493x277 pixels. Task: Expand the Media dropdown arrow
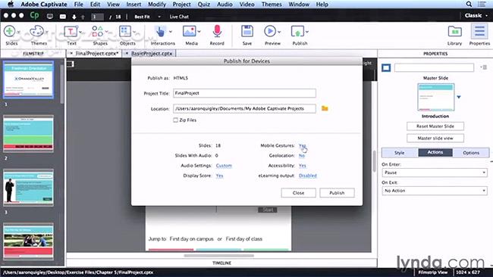[x=199, y=32]
